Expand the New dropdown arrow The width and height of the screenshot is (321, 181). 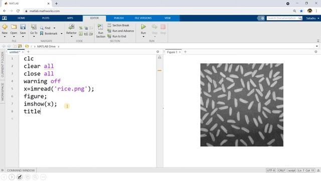[5, 37]
